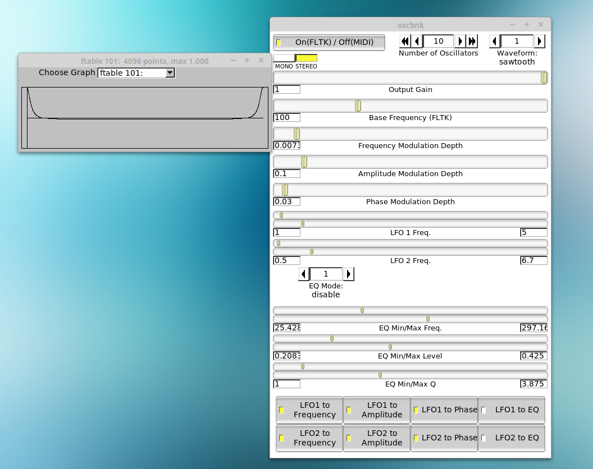Close the oscbnk window
Viewport: 593px width, 469px height.
540,25
